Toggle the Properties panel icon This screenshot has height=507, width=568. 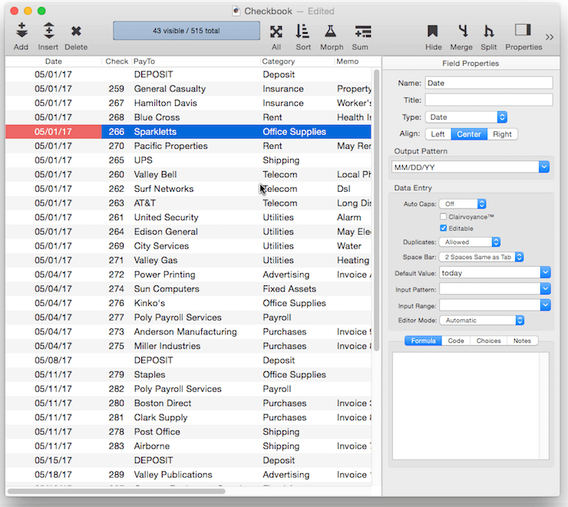[x=523, y=30]
